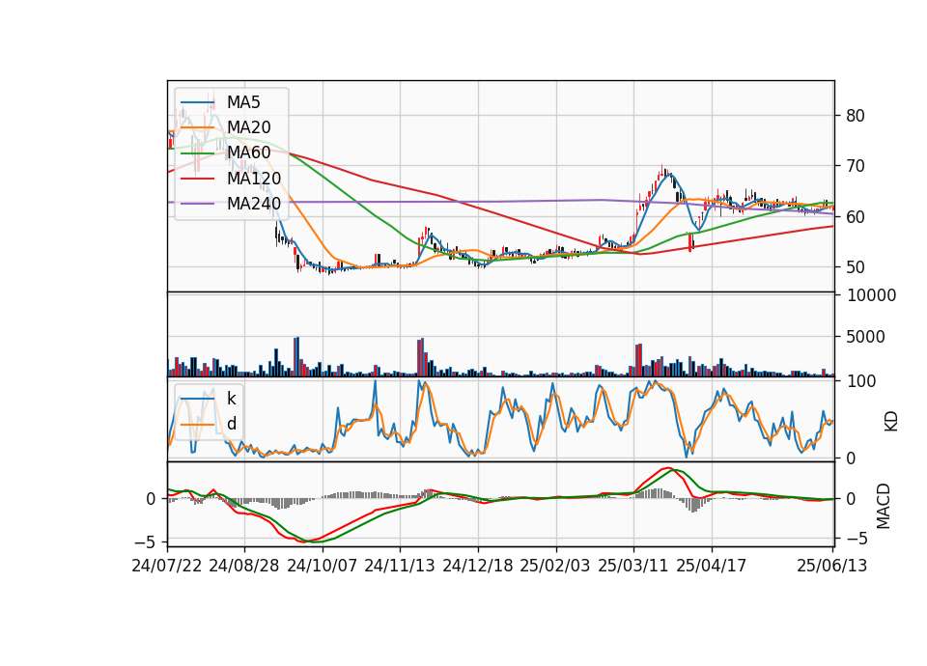This screenshot has width=927, height=666.
Task: Click the MA60 legend label
Action: [x=249, y=153]
